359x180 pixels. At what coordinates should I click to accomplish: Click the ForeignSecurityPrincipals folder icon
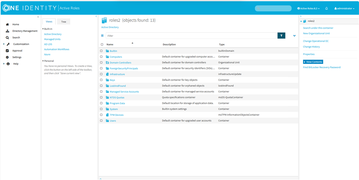107,68
